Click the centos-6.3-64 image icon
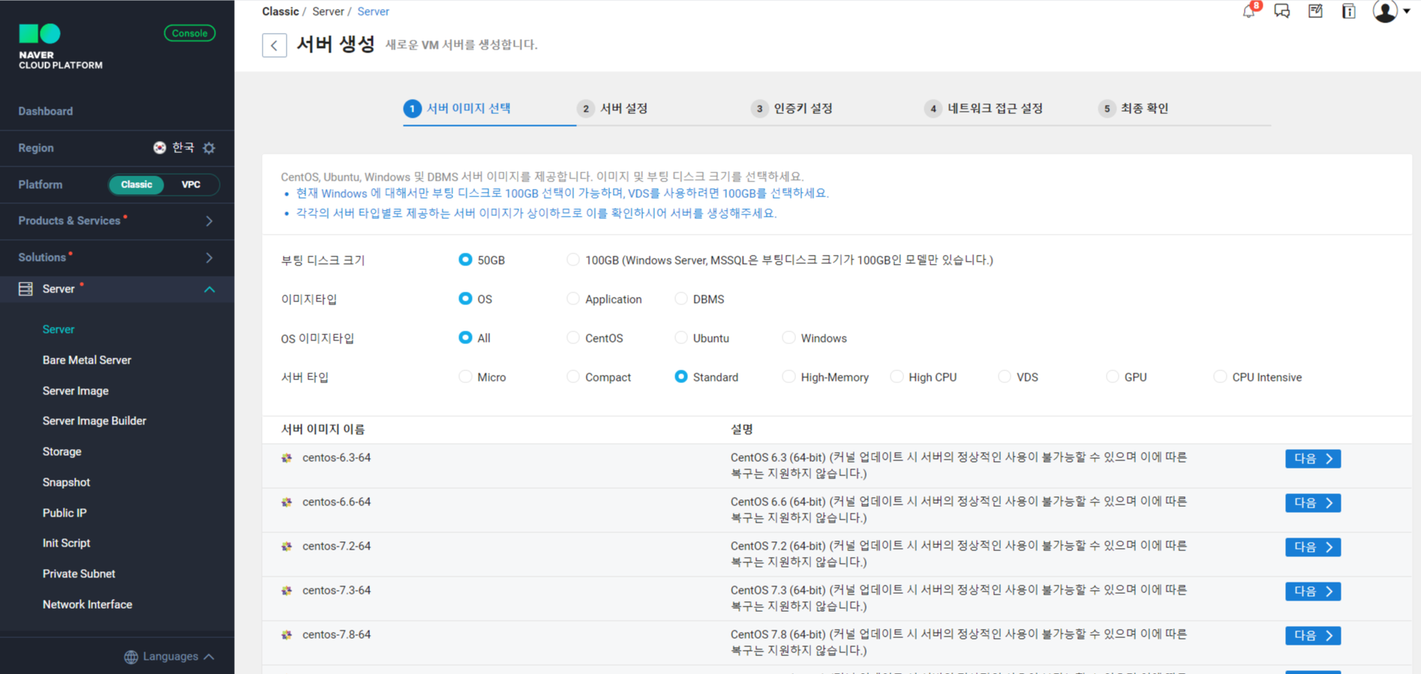The height and width of the screenshot is (674, 1421). coord(287,458)
